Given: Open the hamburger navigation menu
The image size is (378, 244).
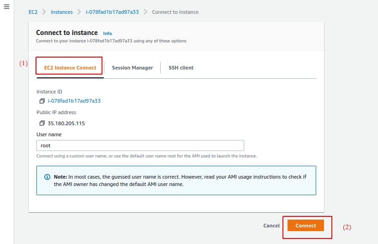Looking at the screenshot, I should (6, 8).
